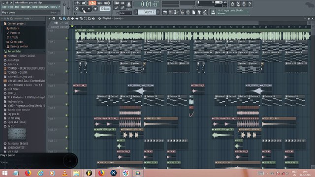
Task: Select the playlist paint brush tool
Action: [64, 19]
